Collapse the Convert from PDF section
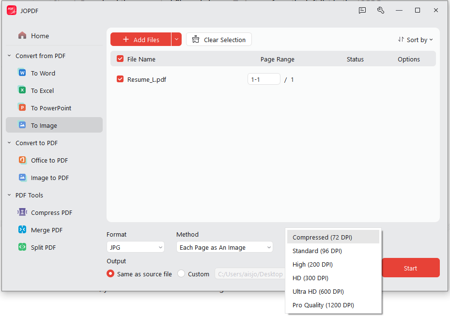 click(9, 56)
